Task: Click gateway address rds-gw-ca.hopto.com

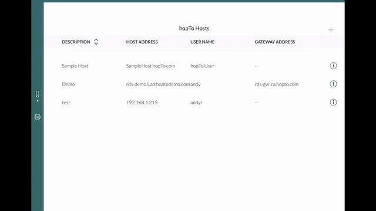Action: (277, 84)
